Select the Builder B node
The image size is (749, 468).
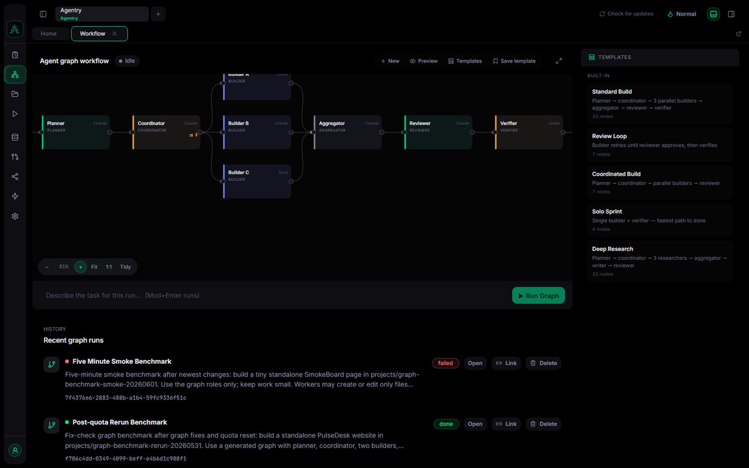(x=257, y=132)
